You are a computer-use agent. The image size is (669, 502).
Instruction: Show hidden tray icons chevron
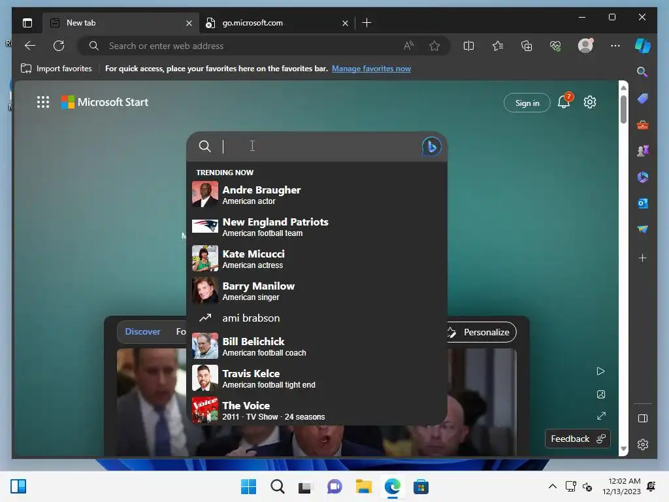pyautogui.click(x=553, y=486)
